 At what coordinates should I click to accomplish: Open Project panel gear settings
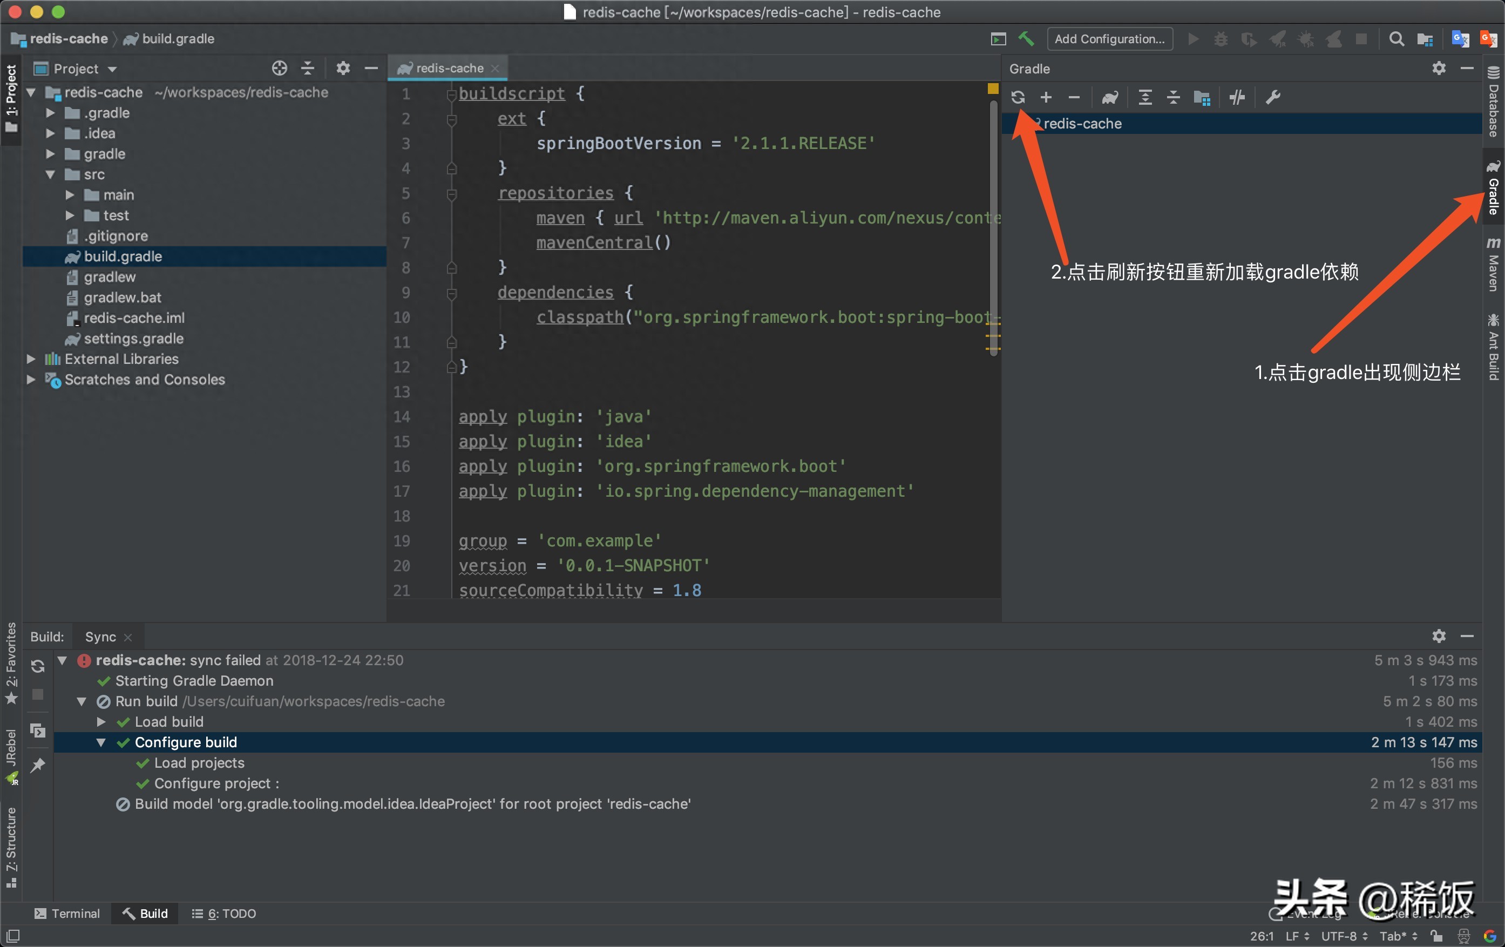tap(342, 68)
